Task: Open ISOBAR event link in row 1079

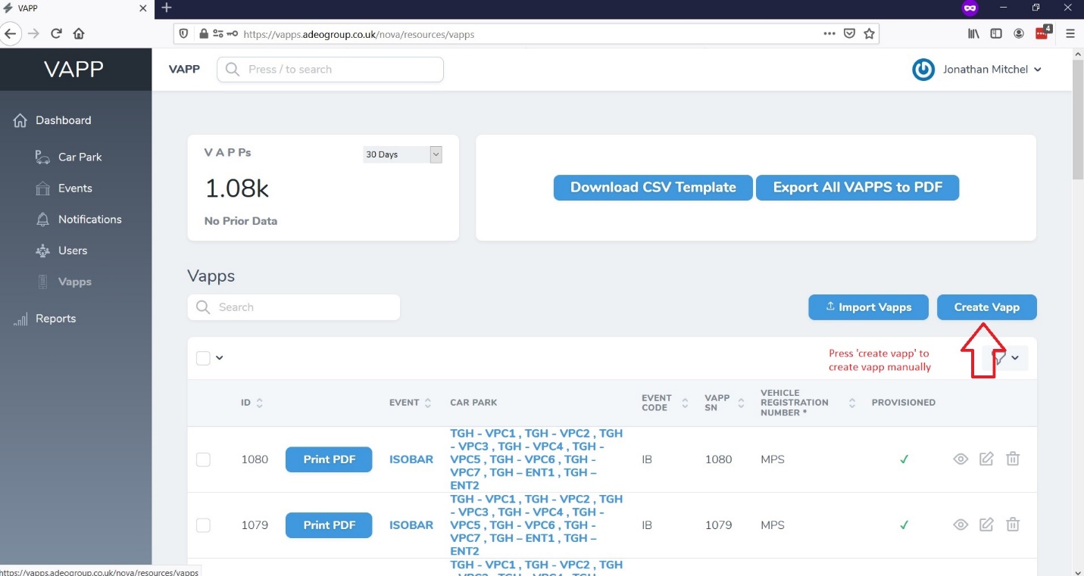Action: point(411,525)
